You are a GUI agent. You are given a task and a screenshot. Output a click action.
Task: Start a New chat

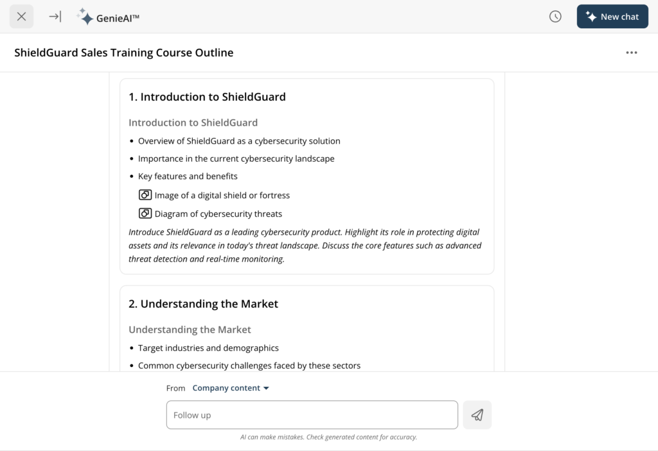[612, 17]
